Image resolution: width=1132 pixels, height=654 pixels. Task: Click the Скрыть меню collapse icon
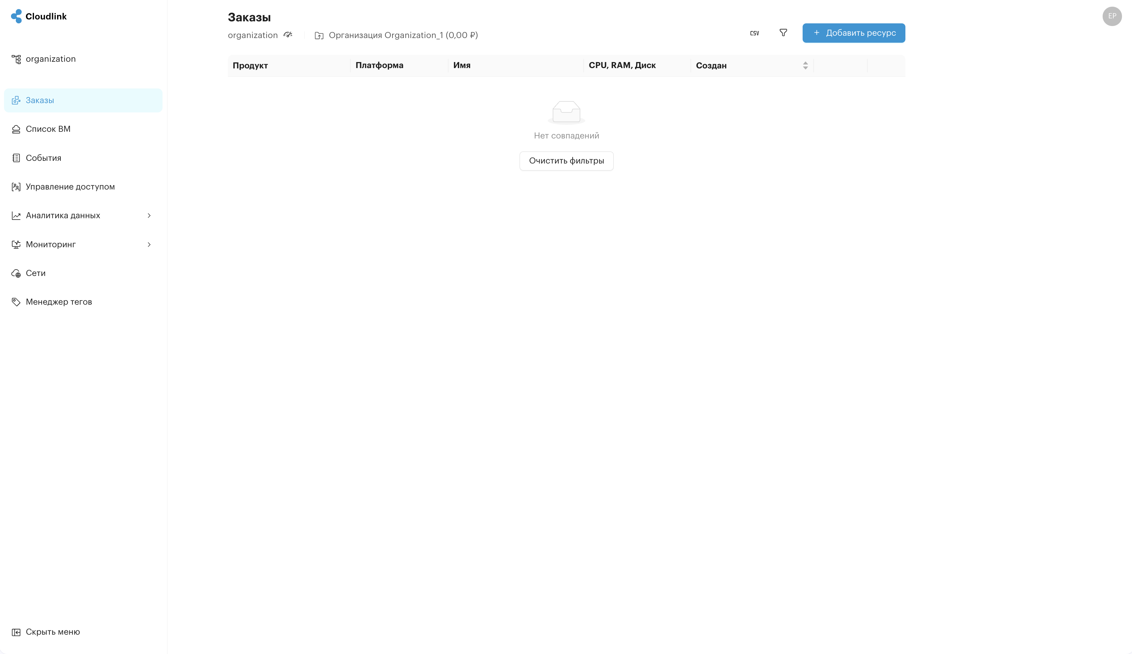16,632
